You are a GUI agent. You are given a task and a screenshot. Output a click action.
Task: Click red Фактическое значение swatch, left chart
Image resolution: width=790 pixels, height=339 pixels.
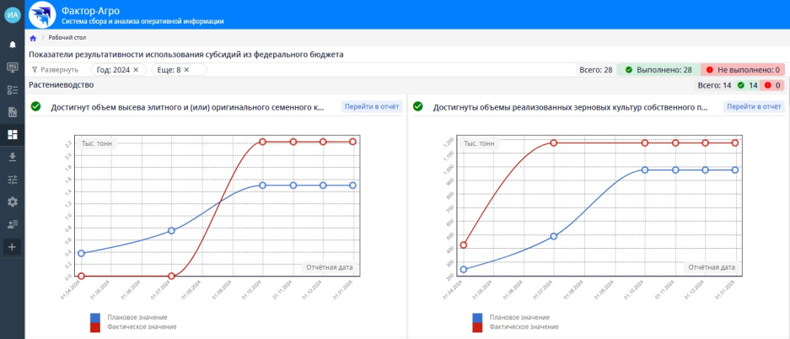(95, 327)
